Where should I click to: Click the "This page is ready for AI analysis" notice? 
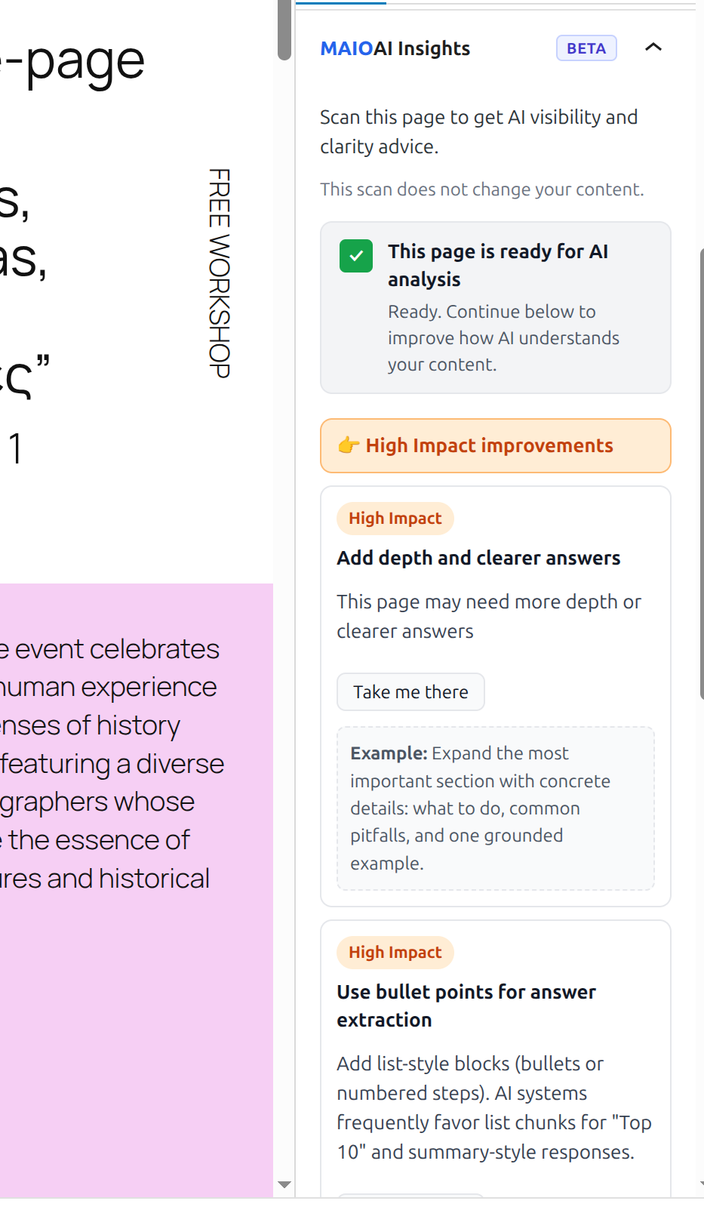[x=495, y=307]
